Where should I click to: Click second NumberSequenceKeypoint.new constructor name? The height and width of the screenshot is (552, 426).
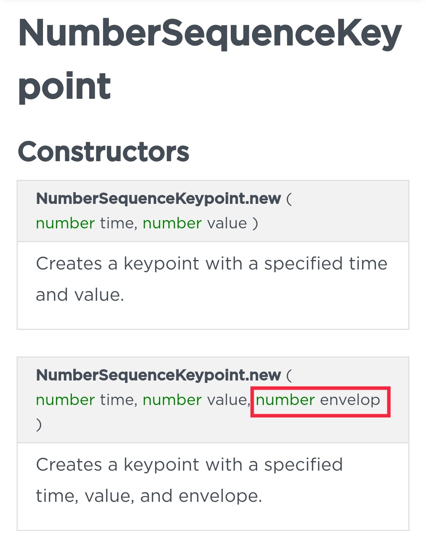pos(159,375)
